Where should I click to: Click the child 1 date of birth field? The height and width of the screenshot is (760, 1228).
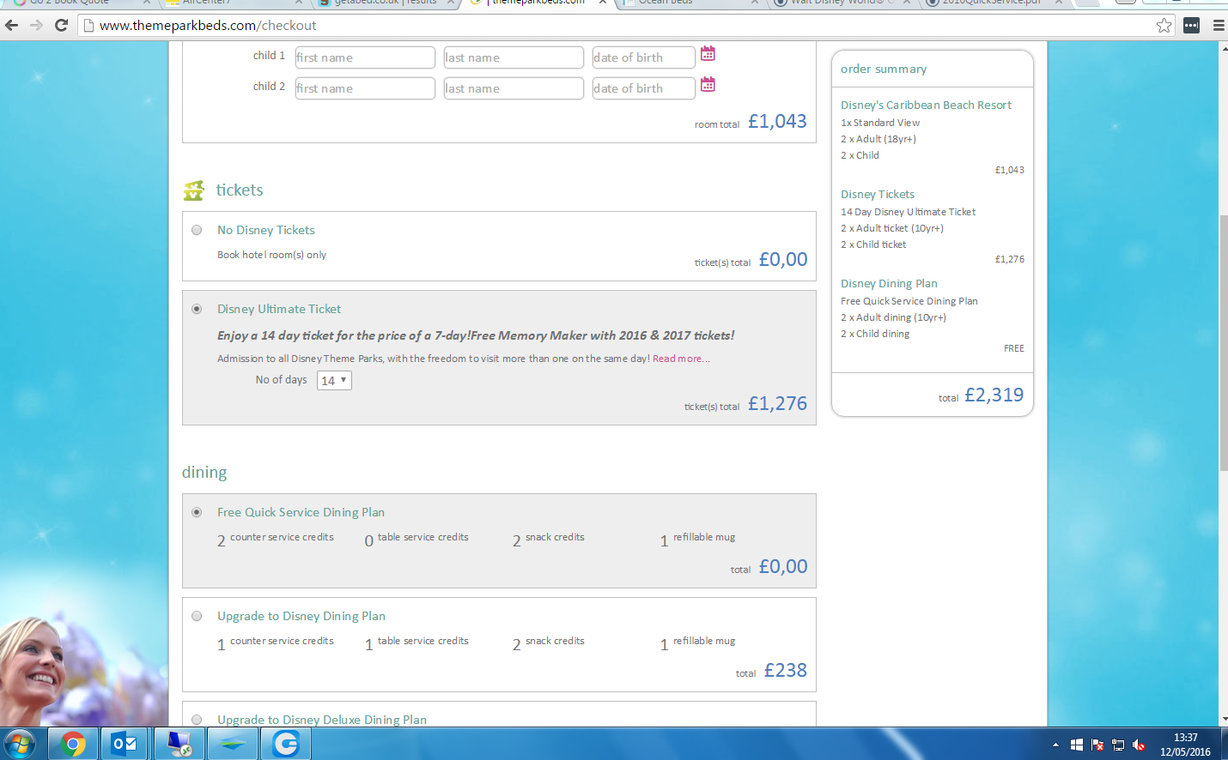pos(644,57)
